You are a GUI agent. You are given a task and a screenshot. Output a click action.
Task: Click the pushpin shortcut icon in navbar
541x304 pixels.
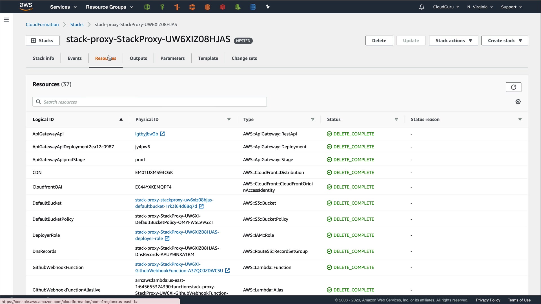(x=268, y=7)
